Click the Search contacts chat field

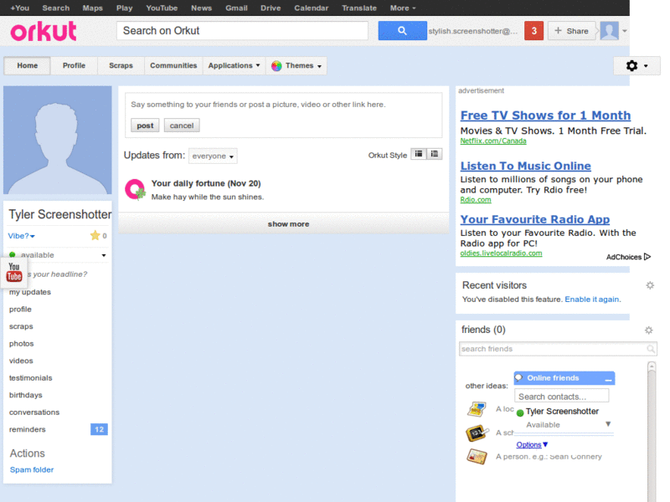tap(561, 396)
